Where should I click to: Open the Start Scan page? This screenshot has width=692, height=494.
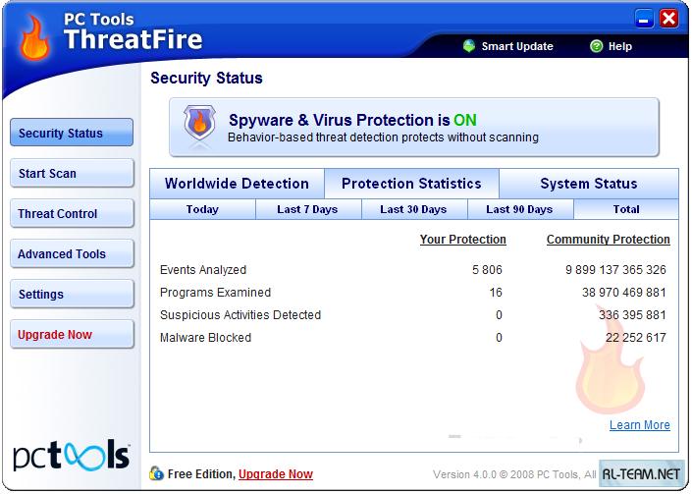71,174
